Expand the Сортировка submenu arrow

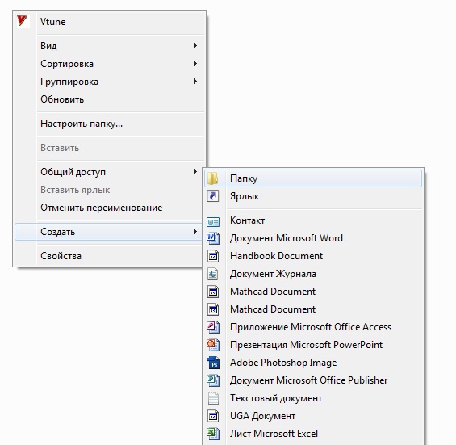[x=195, y=64]
